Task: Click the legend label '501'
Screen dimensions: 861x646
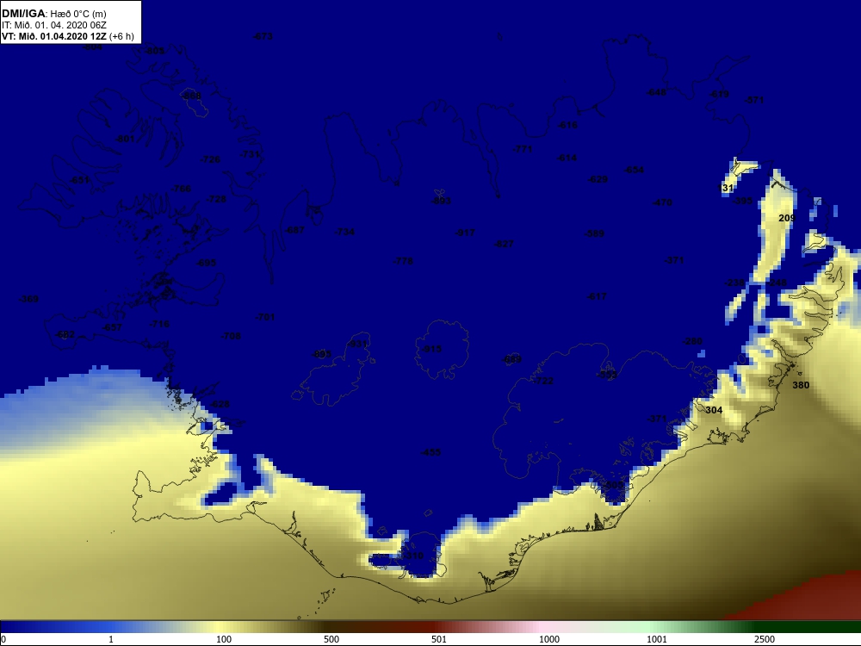Action: click(439, 639)
